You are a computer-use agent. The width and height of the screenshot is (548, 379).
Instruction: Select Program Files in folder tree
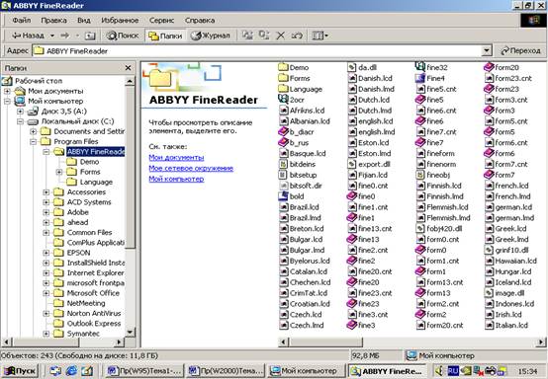pos(76,141)
